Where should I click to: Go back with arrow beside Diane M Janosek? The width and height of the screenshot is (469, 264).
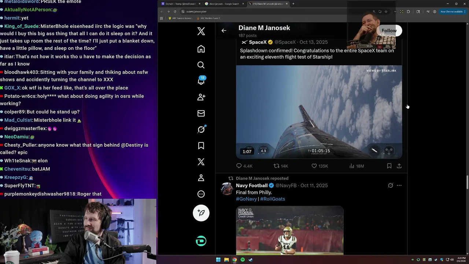[x=224, y=30]
